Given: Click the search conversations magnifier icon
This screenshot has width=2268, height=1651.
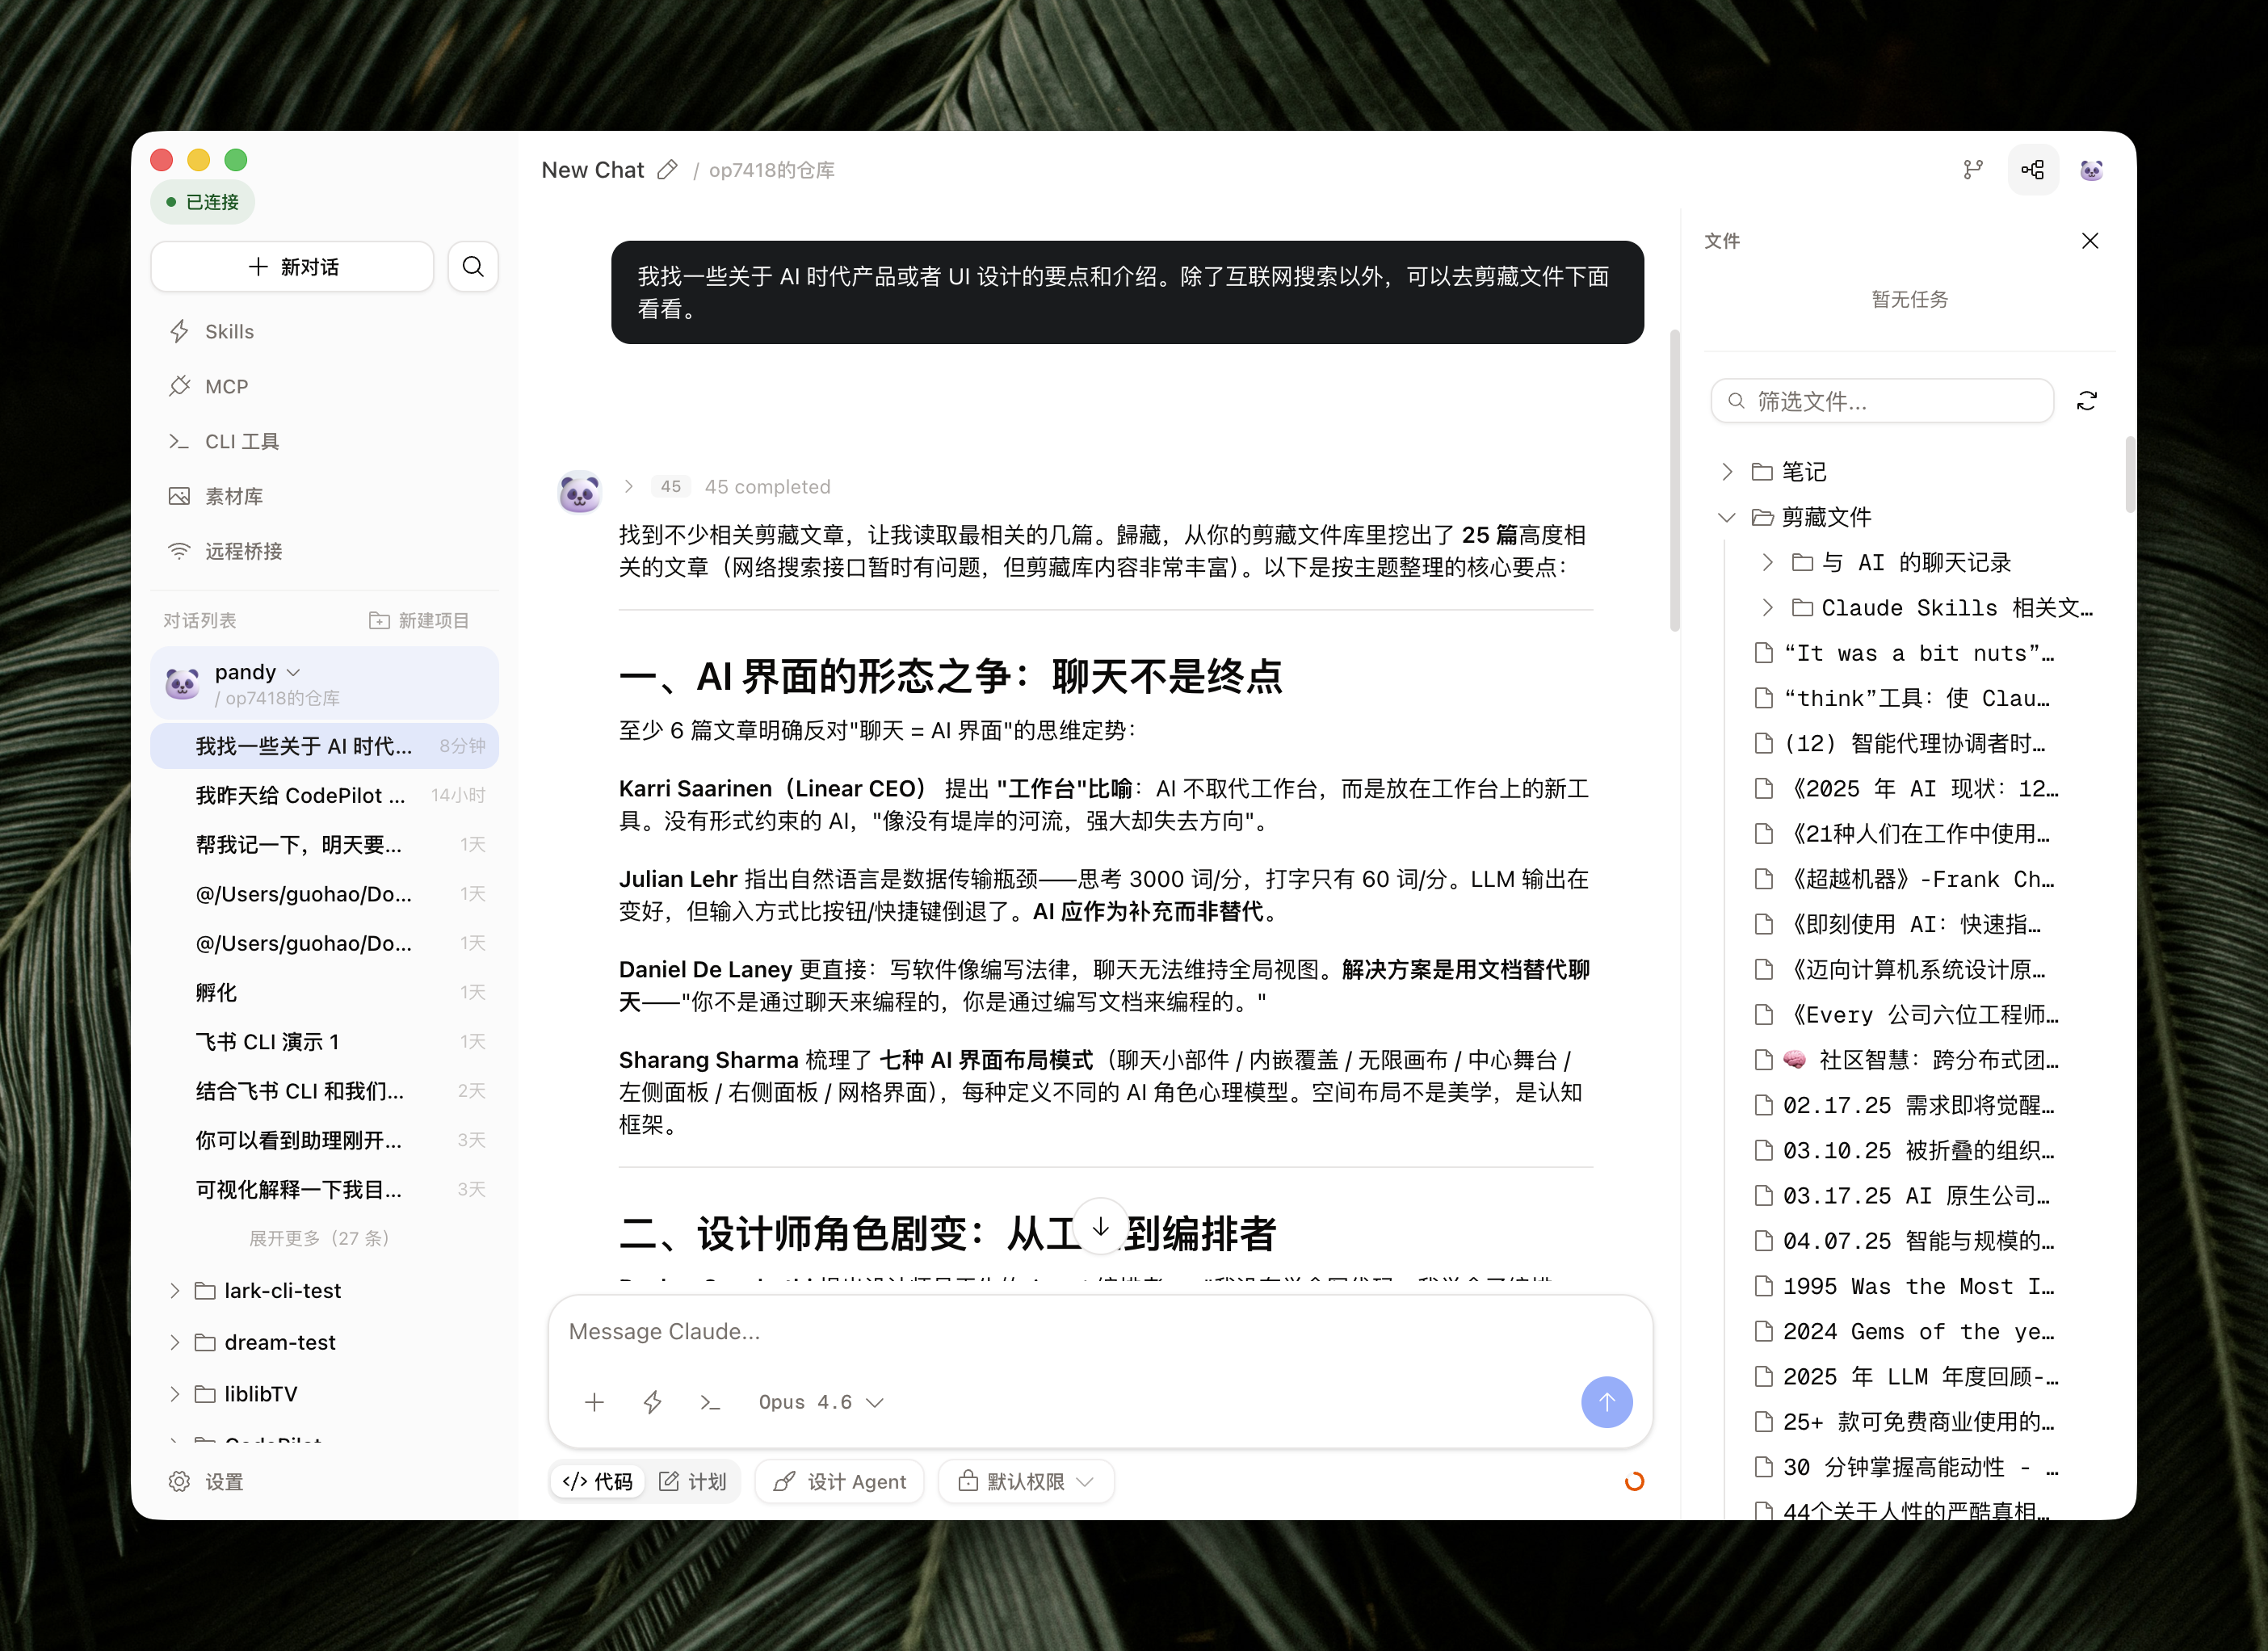Looking at the screenshot, I should tap(473, 267).
